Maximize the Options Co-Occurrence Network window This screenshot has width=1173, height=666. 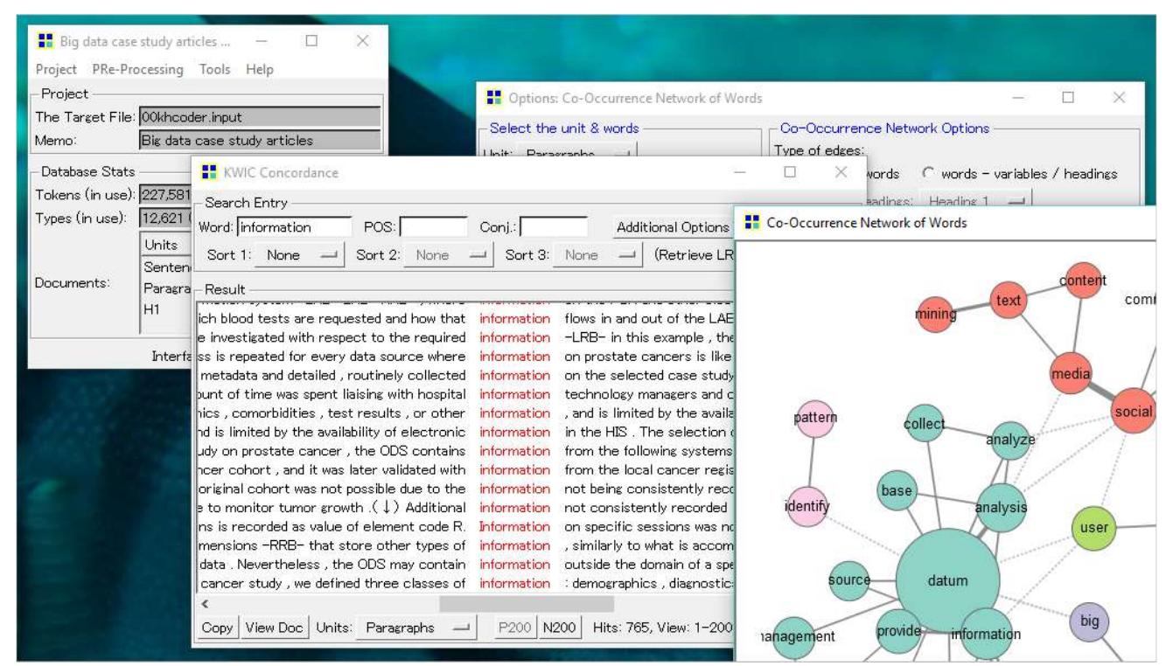[1068, 99]
